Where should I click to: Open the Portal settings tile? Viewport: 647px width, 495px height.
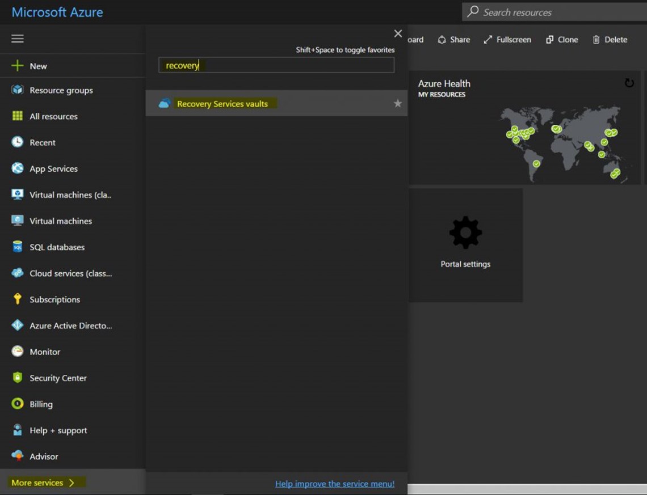click(465, 246)
